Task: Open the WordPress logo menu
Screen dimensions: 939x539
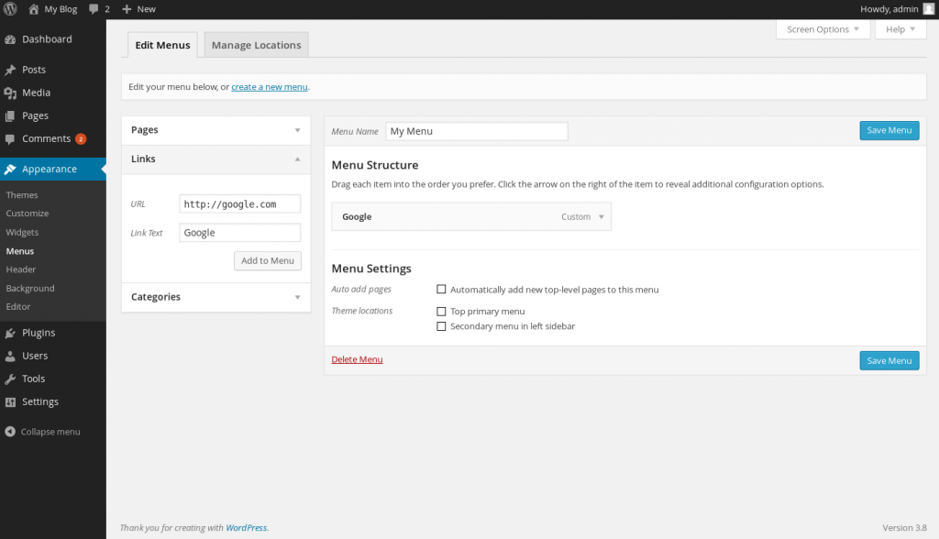Action: coord(9,8)
